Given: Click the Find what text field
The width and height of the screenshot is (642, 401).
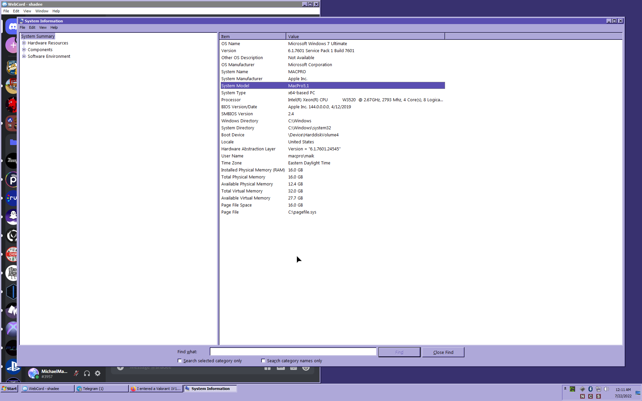Looking at the screenshot, I should [293, 352].
